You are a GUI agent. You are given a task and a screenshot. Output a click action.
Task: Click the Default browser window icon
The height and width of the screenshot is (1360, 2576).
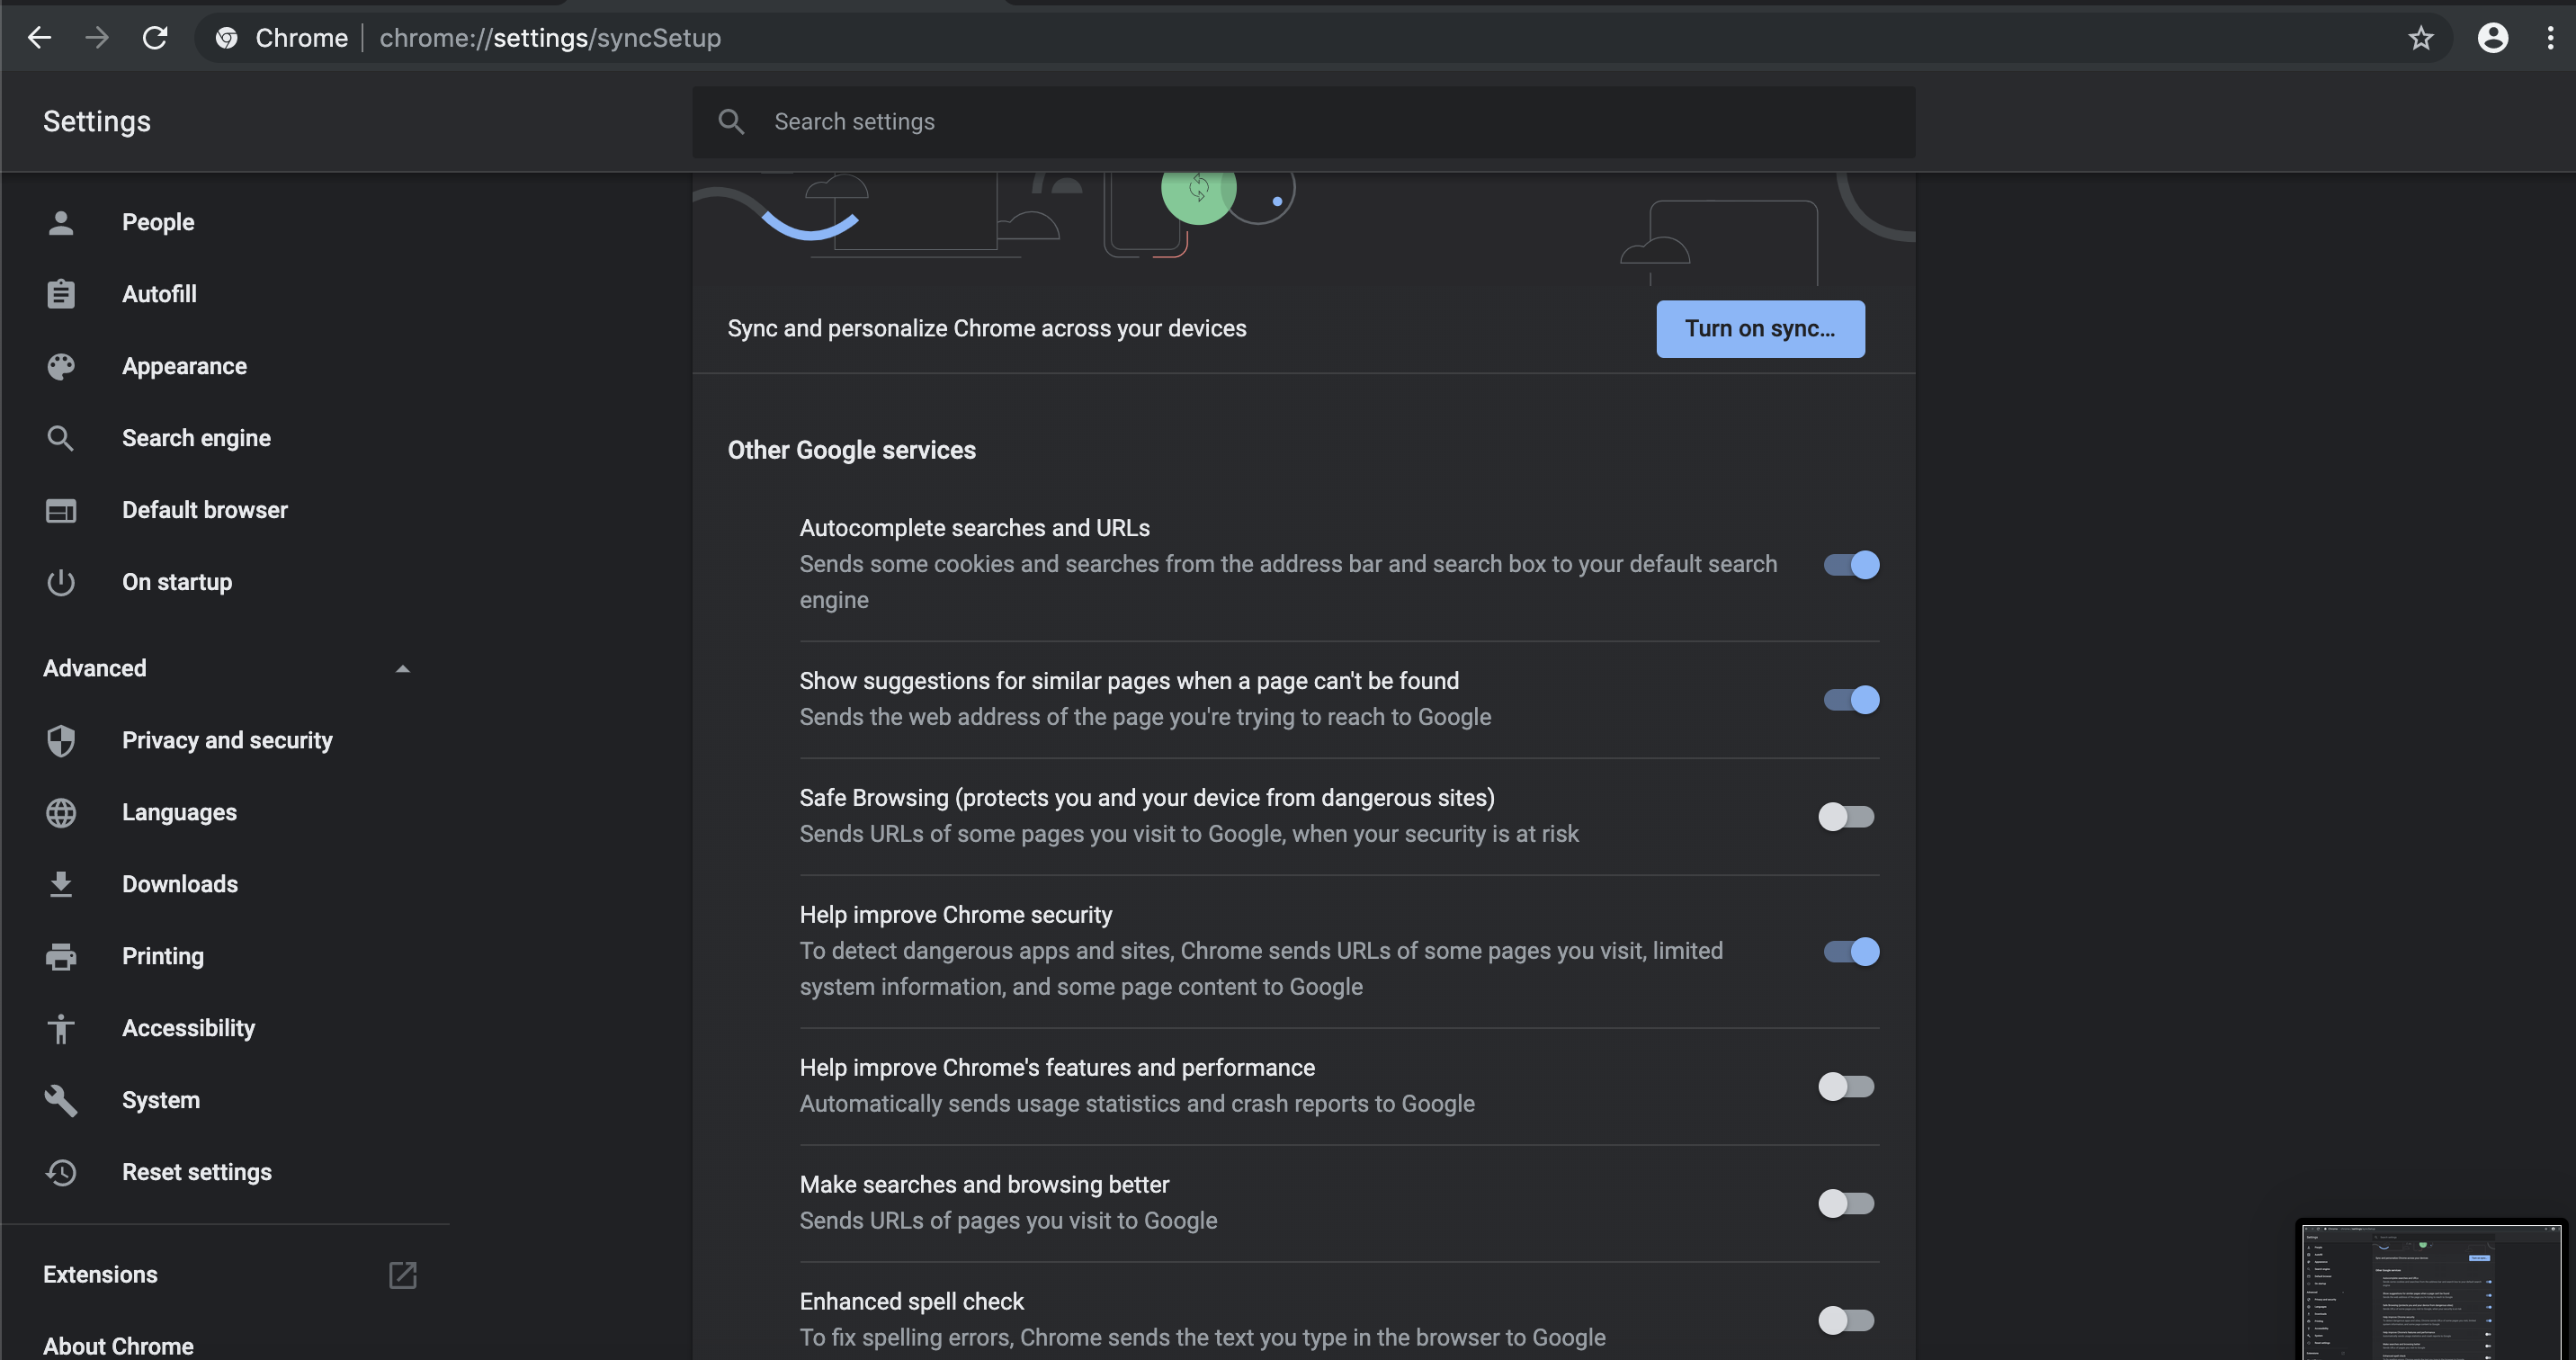coord(61,510)
